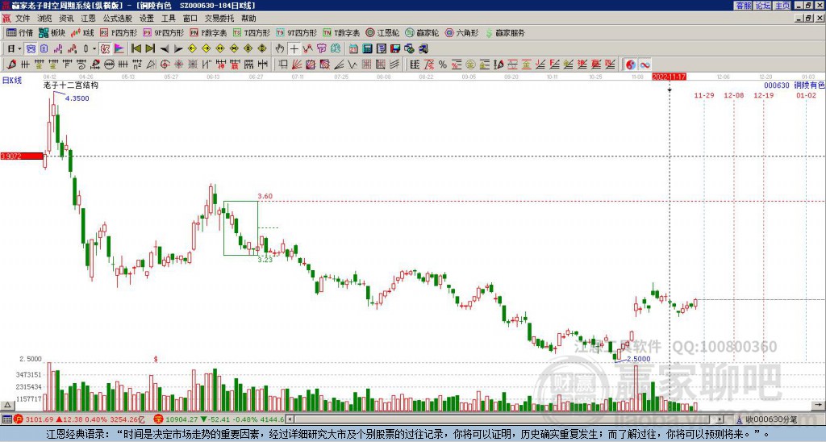The height and width of the screenshot is (442, 826).
Task: Open the 板块 sector view
Action: (x=53, y=33)
